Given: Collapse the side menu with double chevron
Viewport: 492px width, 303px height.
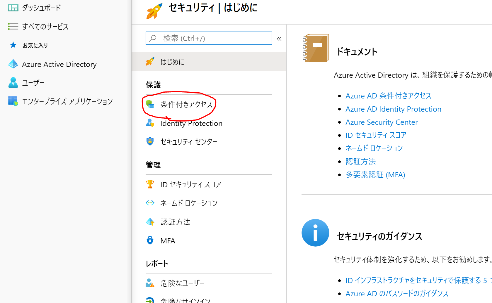Looking at the screenshot, I should (279, 39).
